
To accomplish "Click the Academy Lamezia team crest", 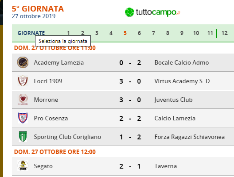I will 23,62.
